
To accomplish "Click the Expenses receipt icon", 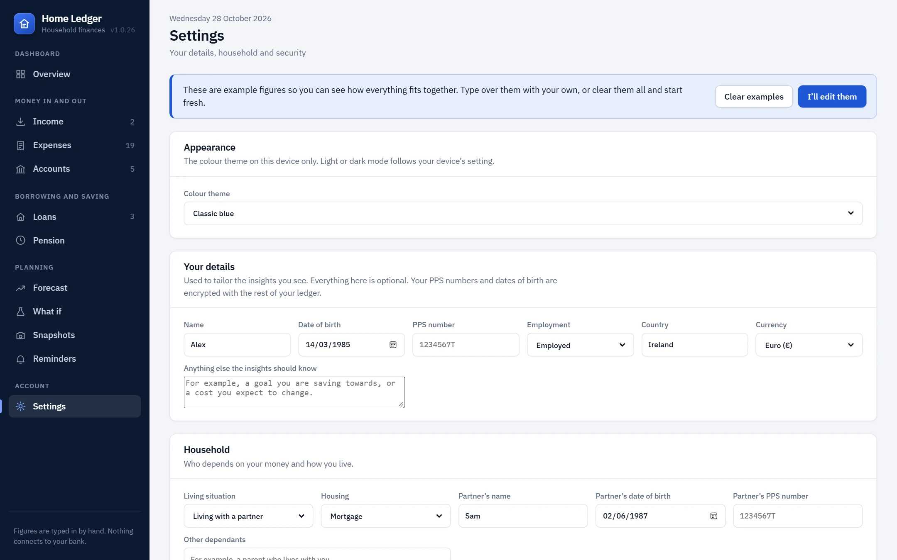I will coord(20,145).
